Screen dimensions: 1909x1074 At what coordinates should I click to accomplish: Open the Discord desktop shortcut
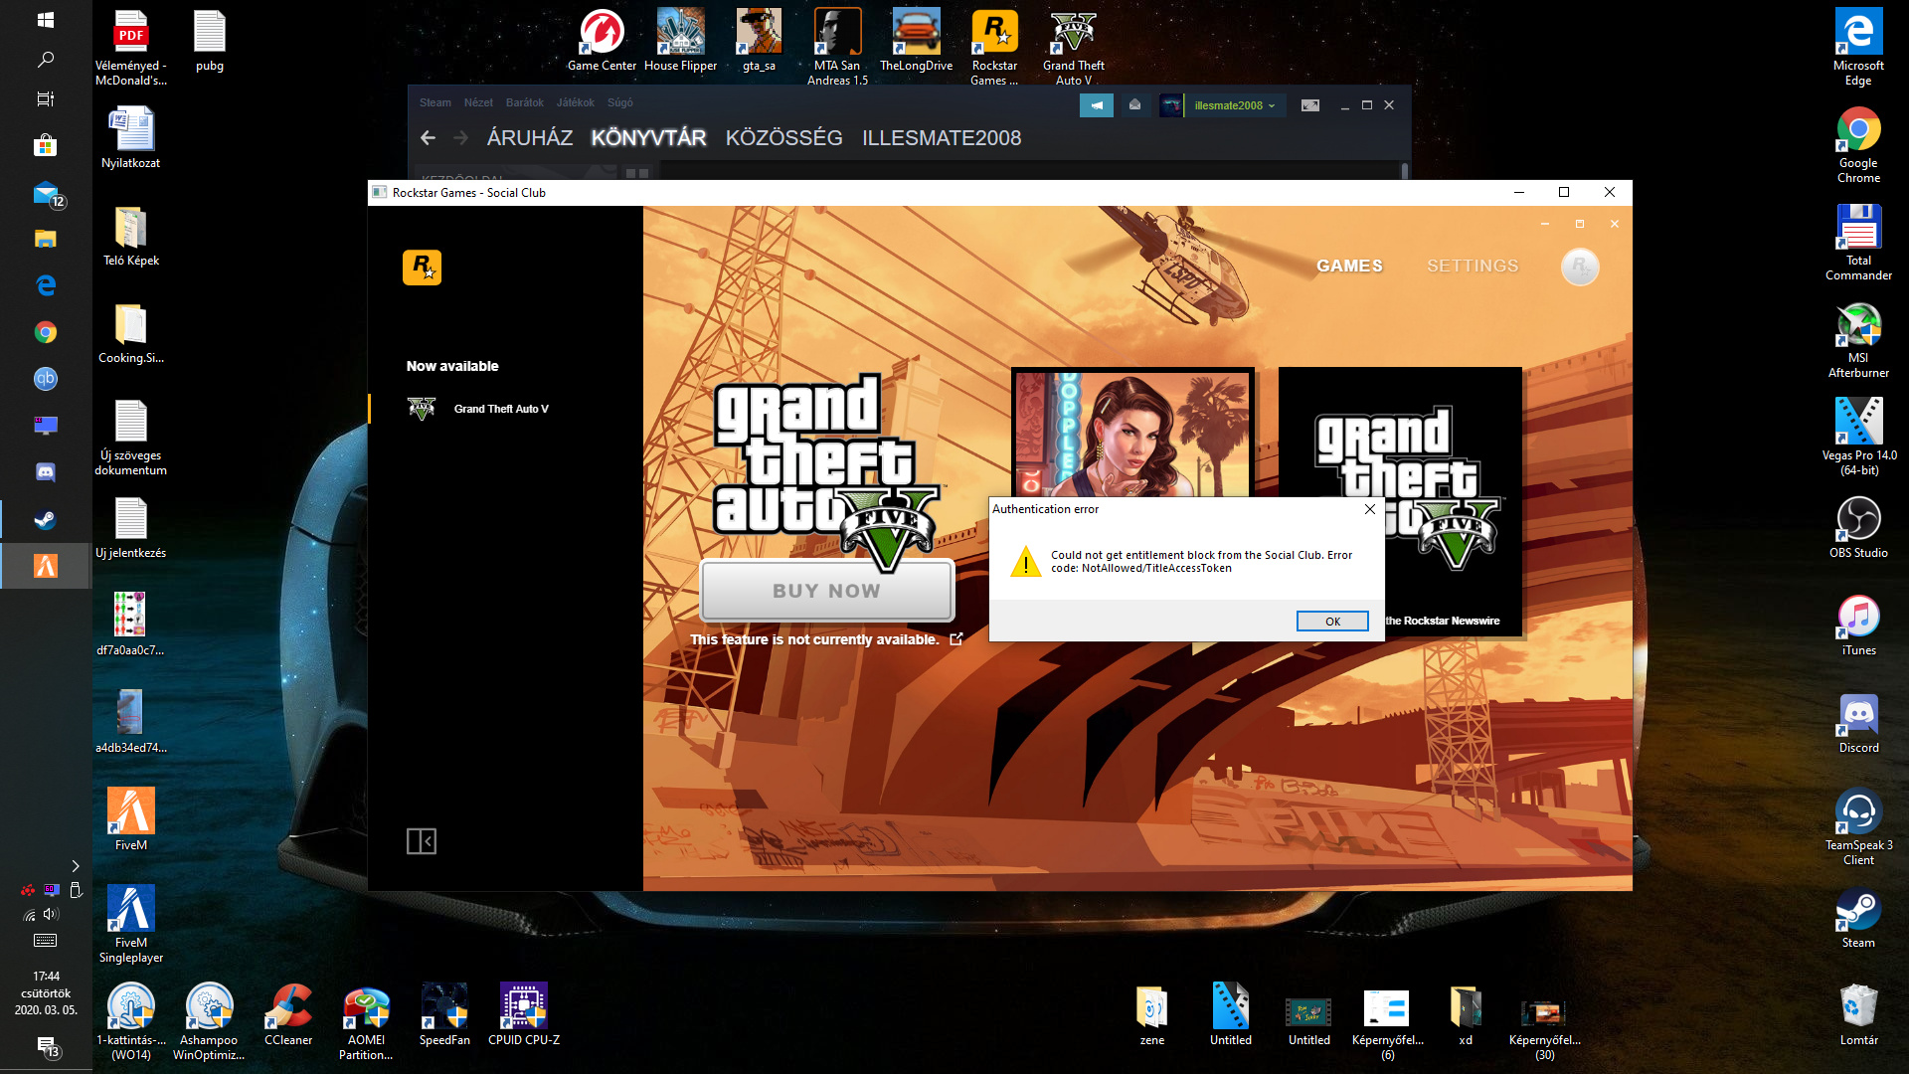click(x=1858, y=723)
